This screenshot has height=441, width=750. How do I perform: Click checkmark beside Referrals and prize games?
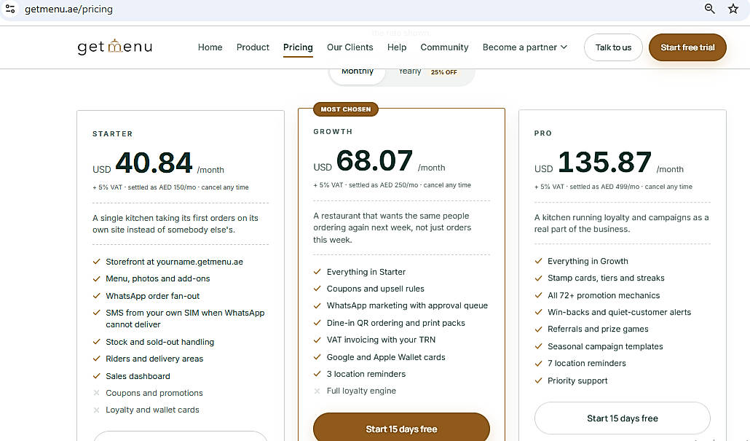(x=538, y=329)
